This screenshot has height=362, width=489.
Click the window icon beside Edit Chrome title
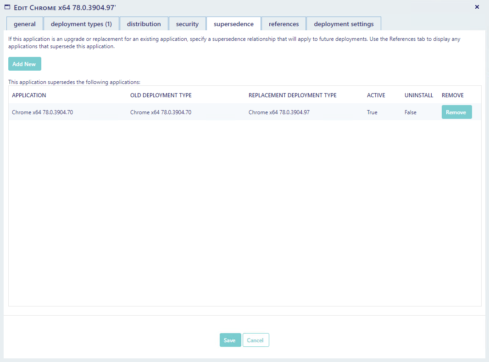(7, 7)
